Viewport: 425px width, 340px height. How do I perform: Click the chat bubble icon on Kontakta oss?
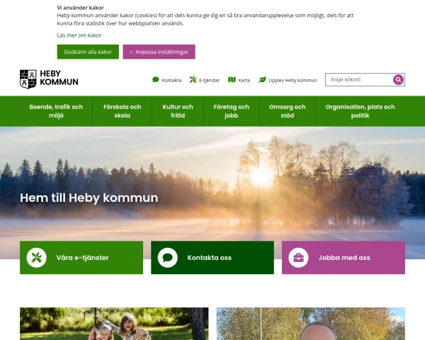tap(167, 258)
